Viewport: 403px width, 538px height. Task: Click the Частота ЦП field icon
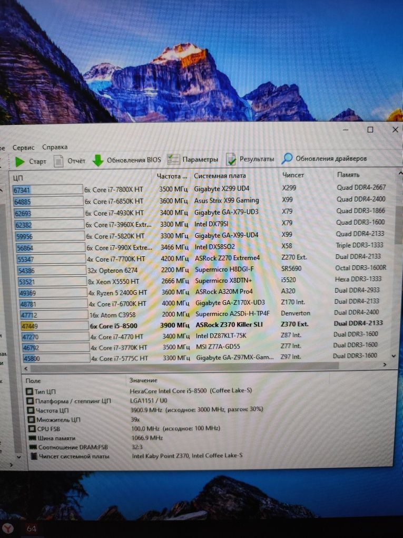pos(31,410)
